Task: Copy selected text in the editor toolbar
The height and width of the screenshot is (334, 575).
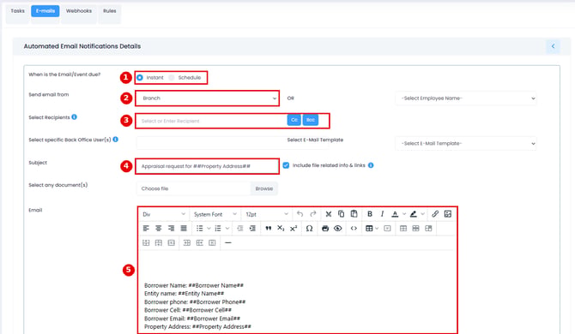Action: click(x=341, y=214)
